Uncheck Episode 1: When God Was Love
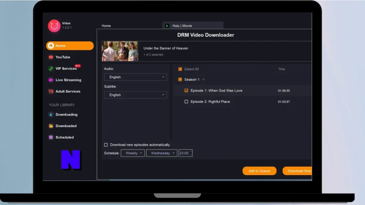The height and width of the screenshot is (205, 365). [186, 91]
